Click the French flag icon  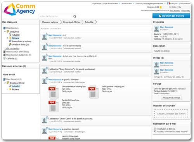[x=168, y=3]
